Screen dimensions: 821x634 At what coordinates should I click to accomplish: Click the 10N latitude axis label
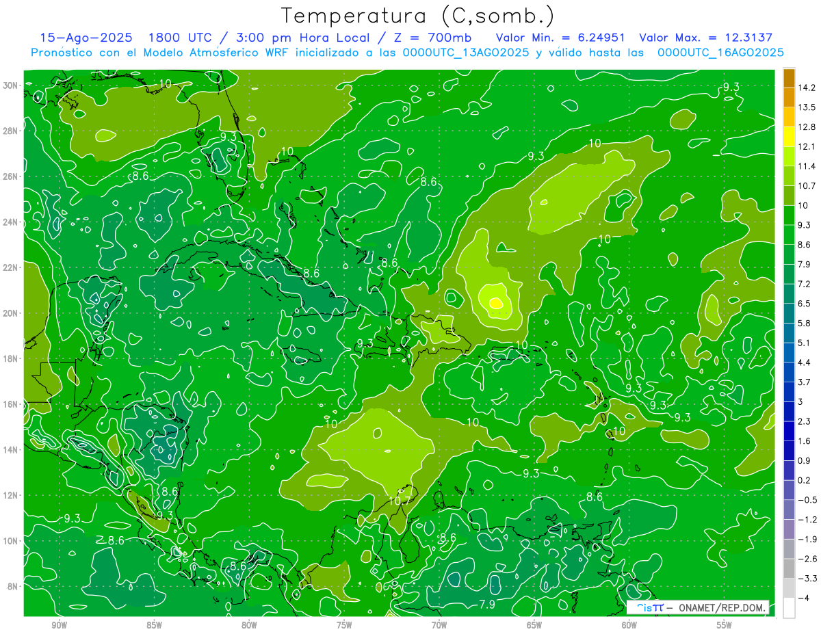11,540
